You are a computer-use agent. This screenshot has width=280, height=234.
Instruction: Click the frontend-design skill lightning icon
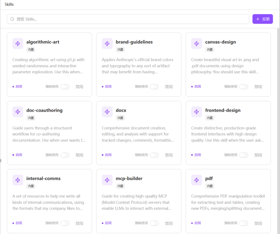pos(197,112)
